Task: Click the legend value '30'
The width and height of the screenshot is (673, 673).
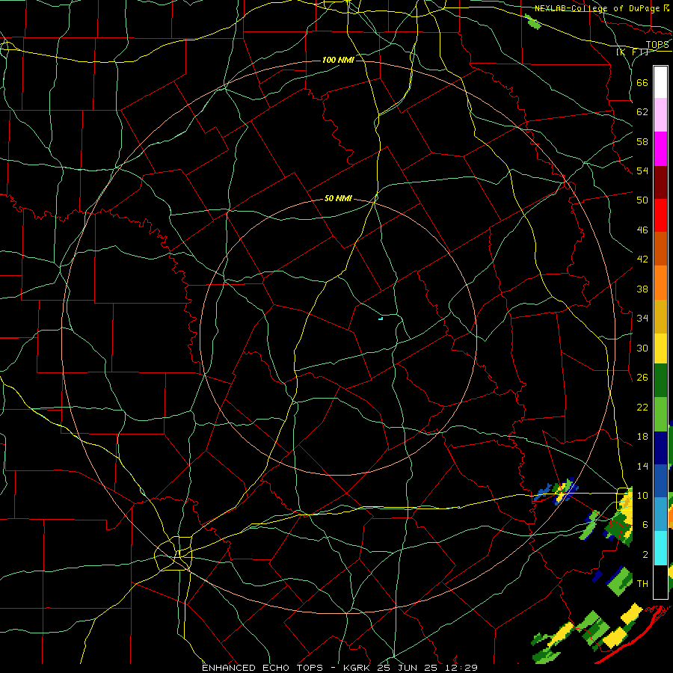Action: (x=642, y=348)
